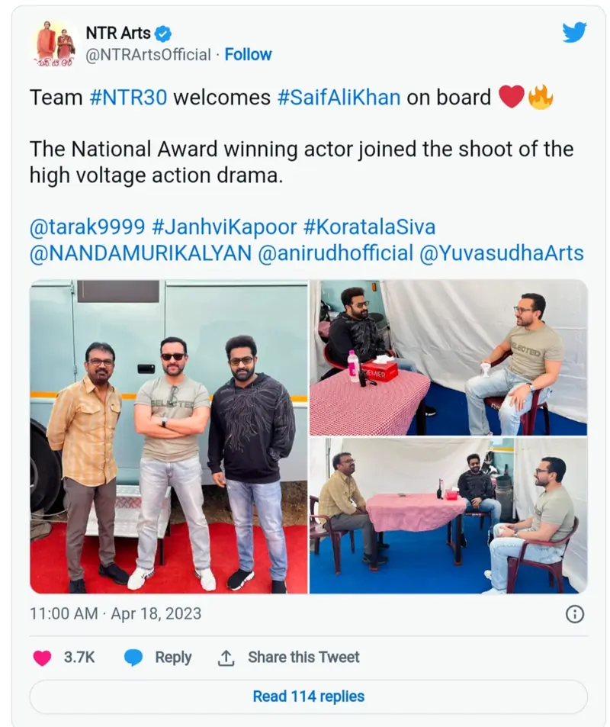Click the reply speech bubble icon
The height and width of the screenshot is (727, 610).
(x=133, y=658)
